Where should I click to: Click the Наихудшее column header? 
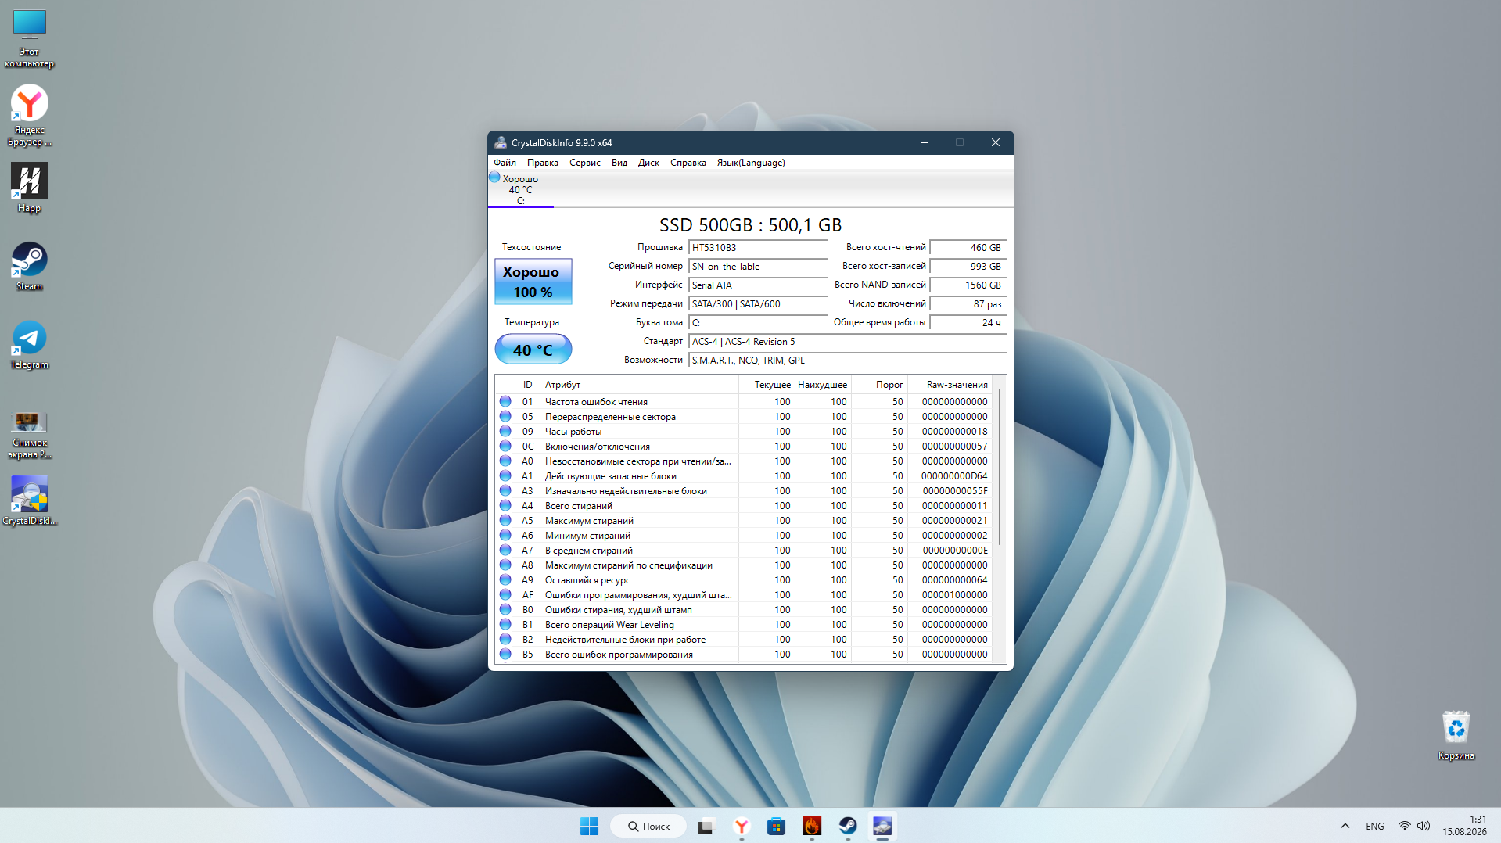pyautogui.click(x=823, y=385)
